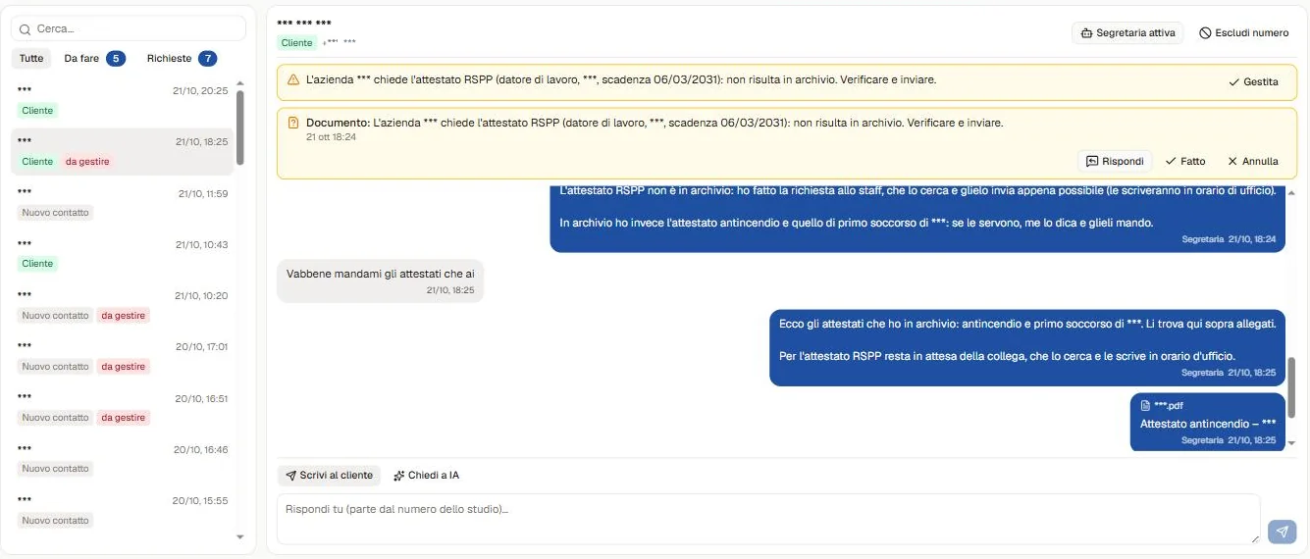This screenshot has width=1310, height=559.
Task: Click the 'Vabbene mandami gli attestati' message
Action: coord(381,280)
